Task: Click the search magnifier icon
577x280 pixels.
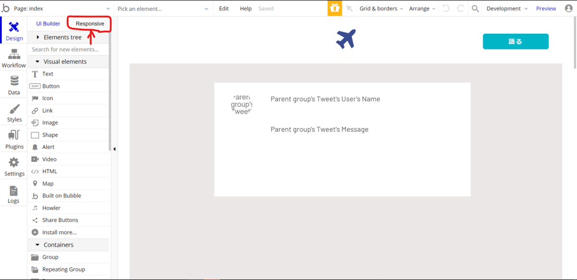Action: [x=475, y=9]
